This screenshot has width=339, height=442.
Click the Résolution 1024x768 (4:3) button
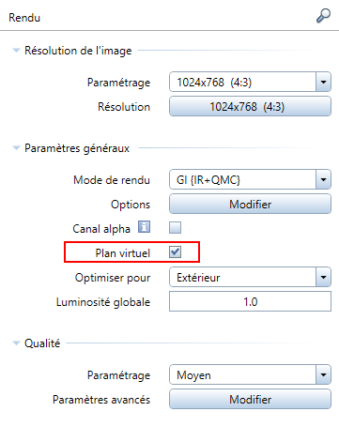coord(250,106)
